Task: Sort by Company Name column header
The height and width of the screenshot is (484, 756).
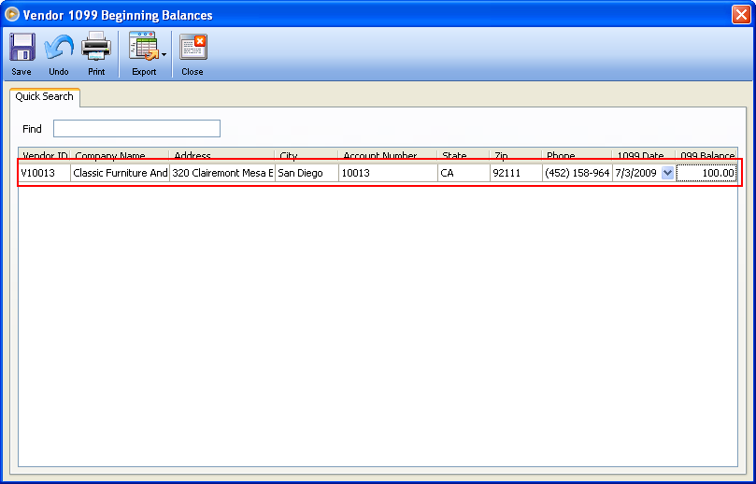Action: tap(120, 155)
